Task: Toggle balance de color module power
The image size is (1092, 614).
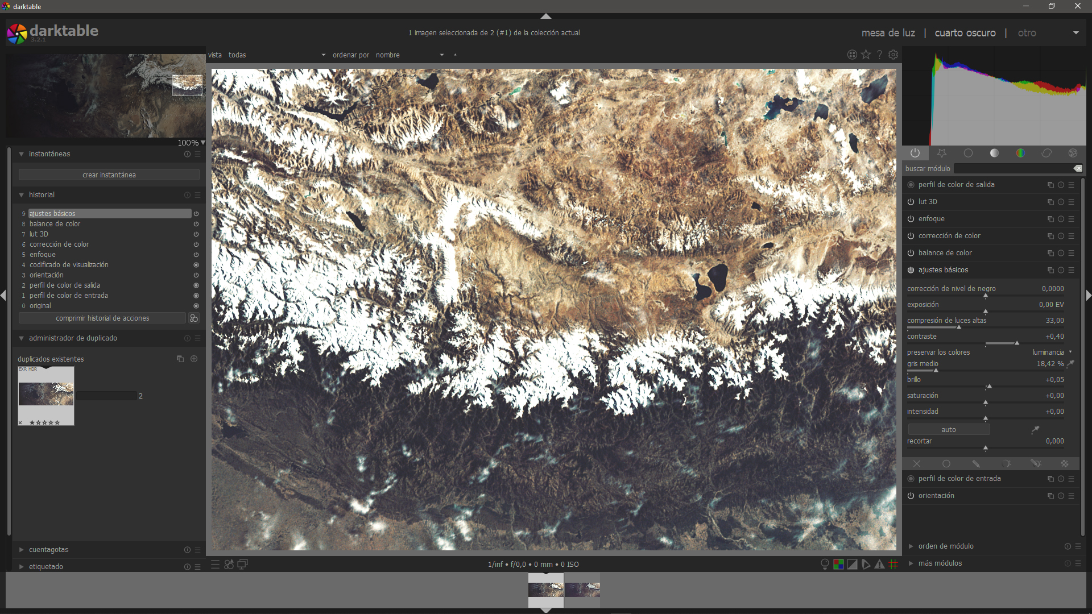Action: tap(911, 253)
